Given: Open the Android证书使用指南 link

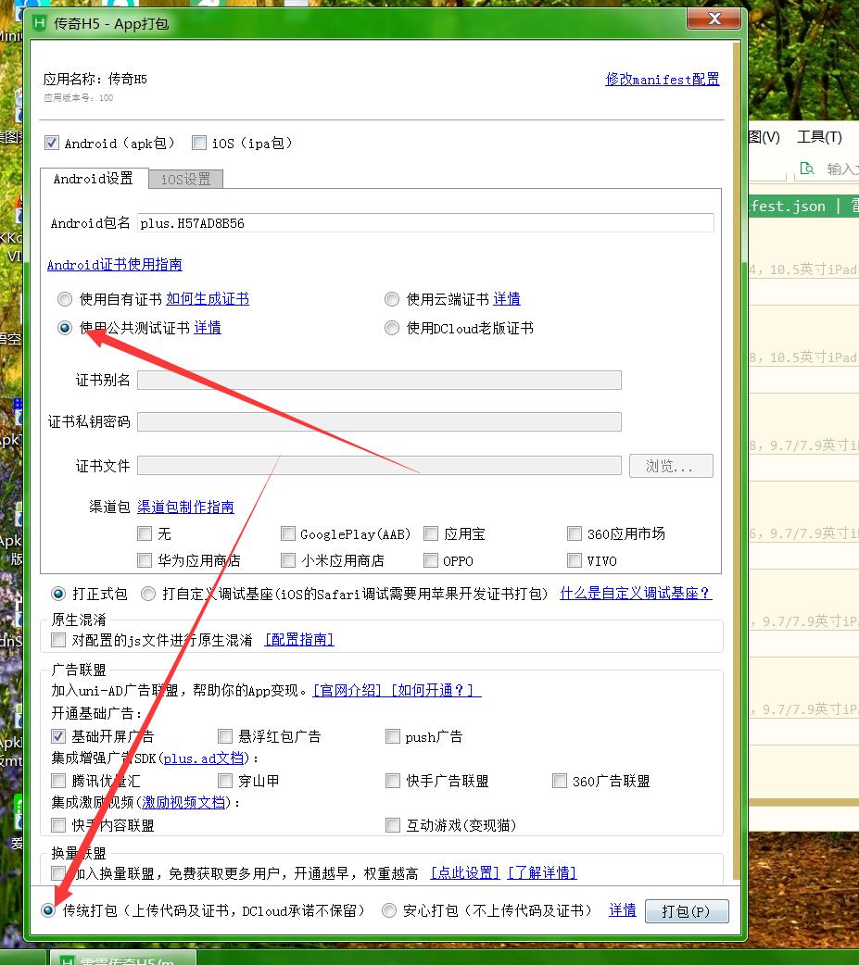Looking at the screenshot, I should point(115,265).
